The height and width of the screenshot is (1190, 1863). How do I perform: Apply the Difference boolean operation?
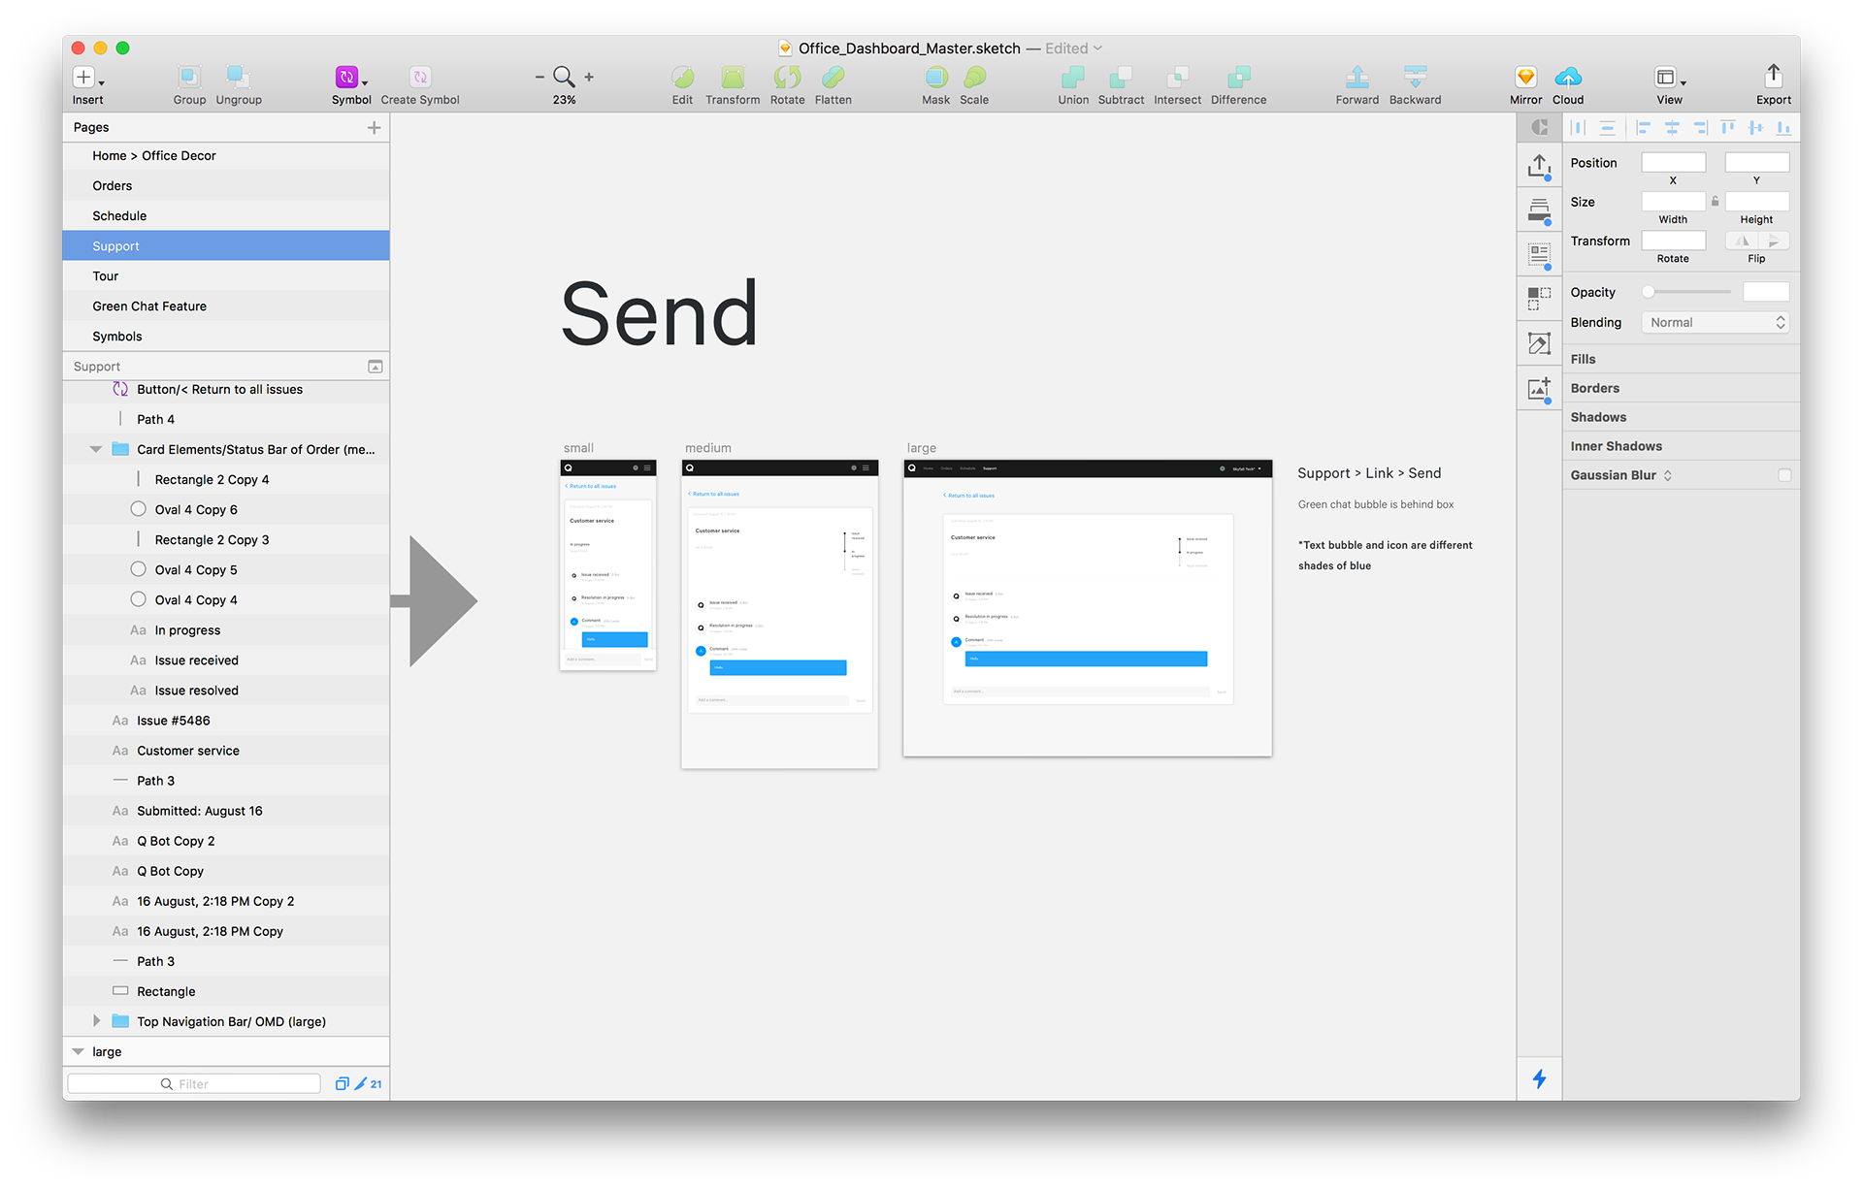[x=1238, y=78]
